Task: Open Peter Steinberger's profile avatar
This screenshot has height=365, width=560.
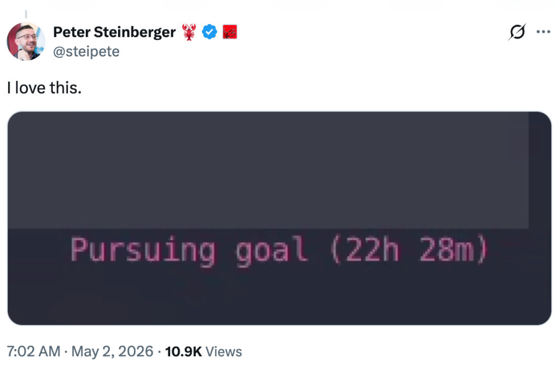Action: pos(26,42)
